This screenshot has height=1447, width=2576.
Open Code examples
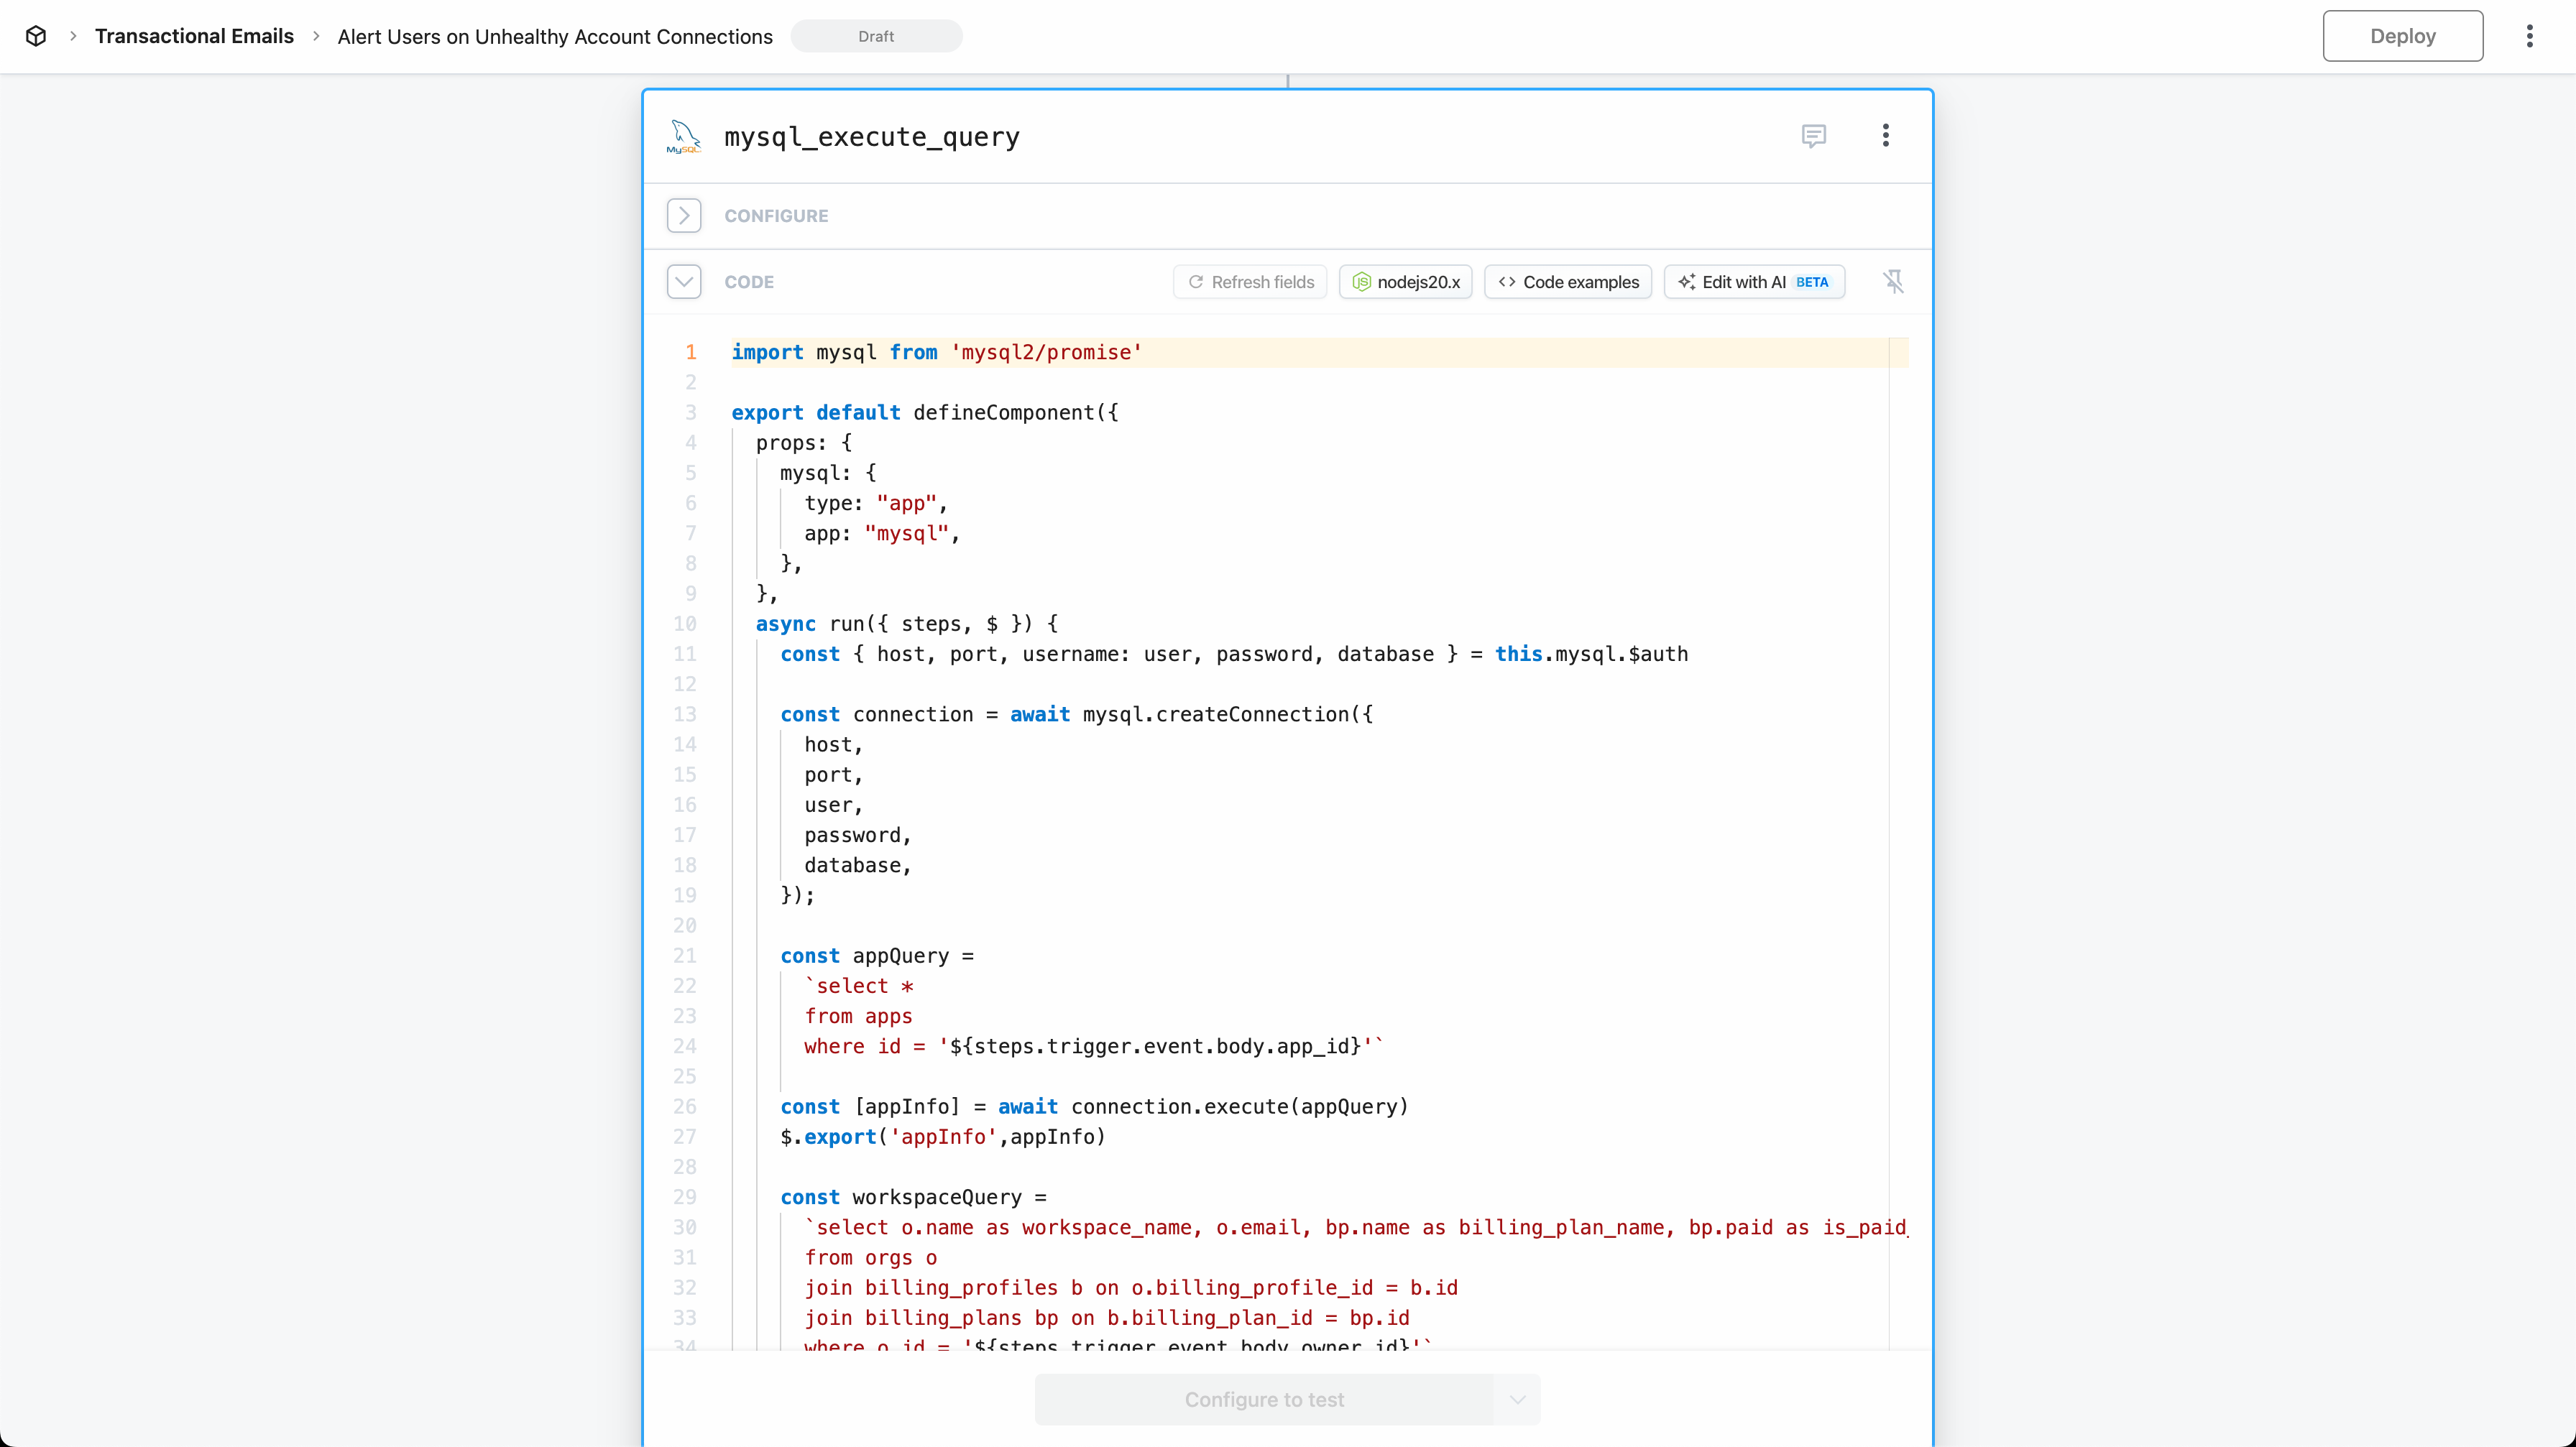(x=1568, y=282)
